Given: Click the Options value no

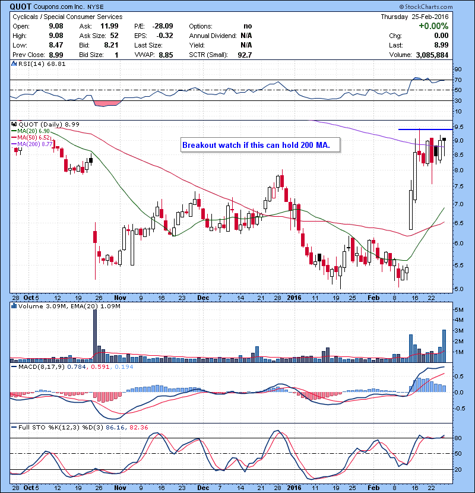Looking at the screenshot, I should click(248, 26).
